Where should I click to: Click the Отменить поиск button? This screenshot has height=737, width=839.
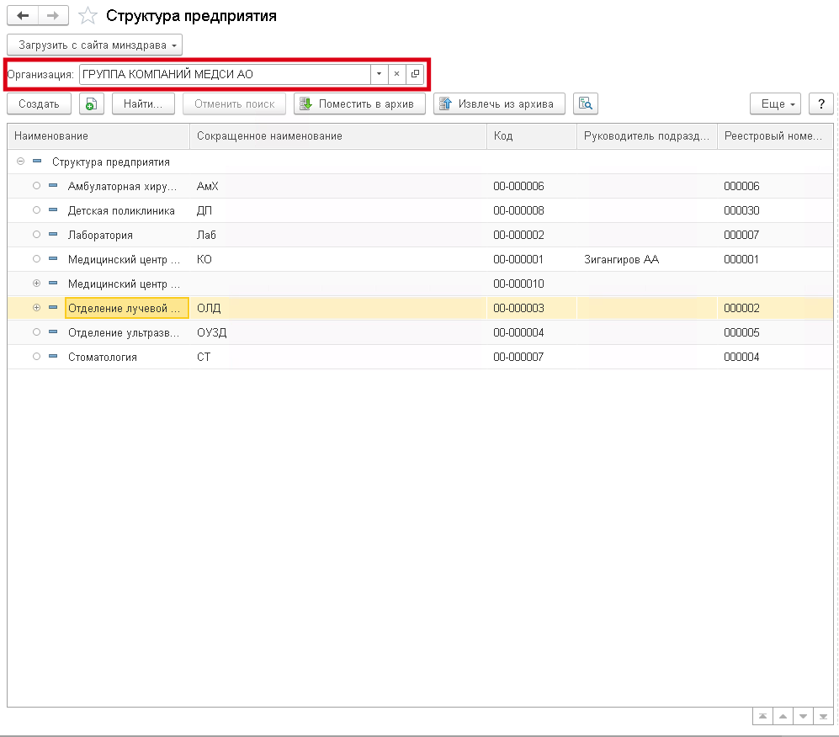(x=234, y=103)
